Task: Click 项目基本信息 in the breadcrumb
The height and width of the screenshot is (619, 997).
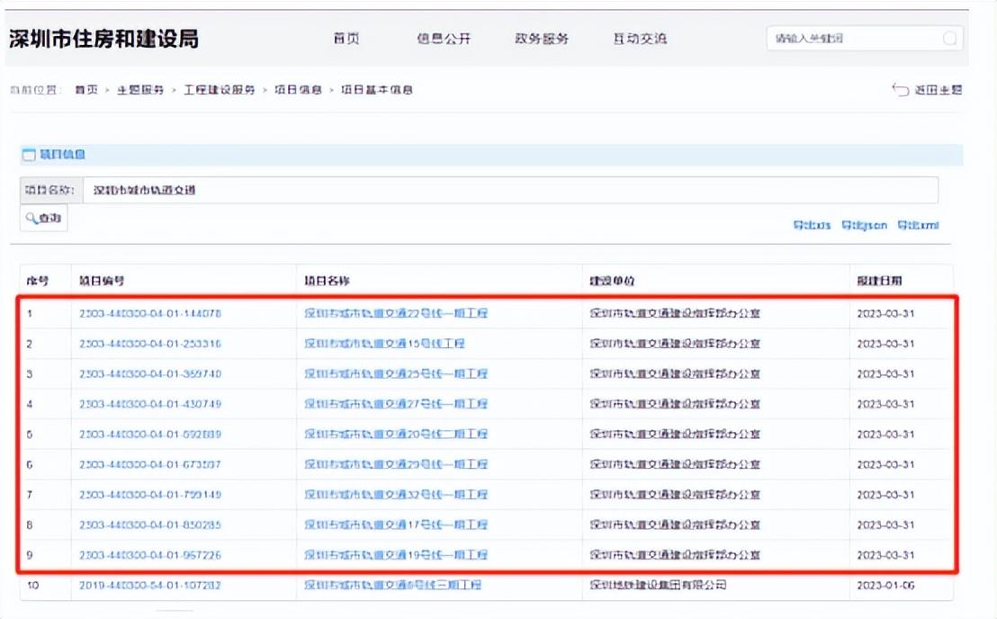Action: (x=377, y=90)
